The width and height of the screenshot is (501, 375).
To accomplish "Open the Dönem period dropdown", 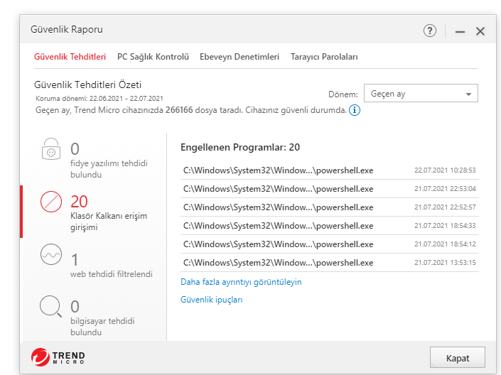I will tap(421, 94).
